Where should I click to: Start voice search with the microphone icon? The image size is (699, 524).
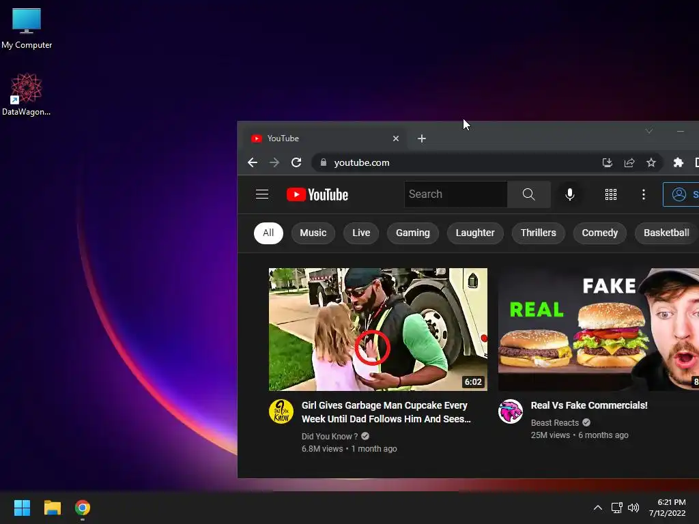(570, 194)
